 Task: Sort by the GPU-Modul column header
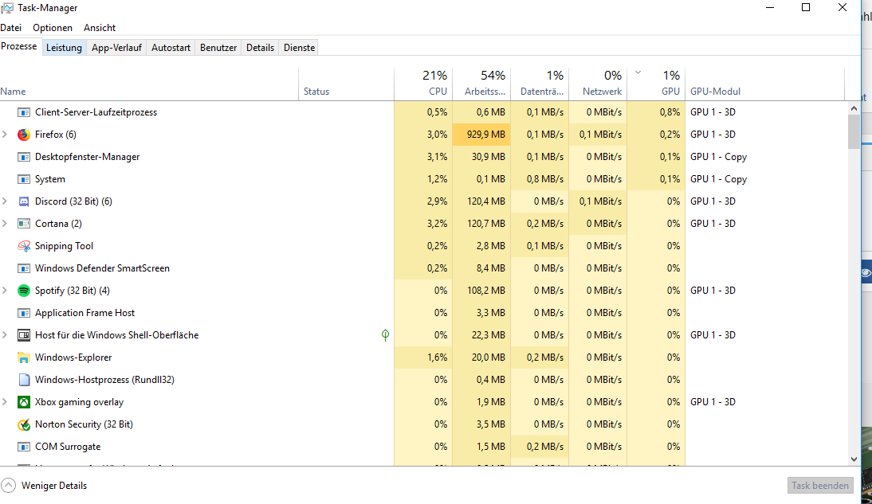pyautogui.click(x=764, y=84)
